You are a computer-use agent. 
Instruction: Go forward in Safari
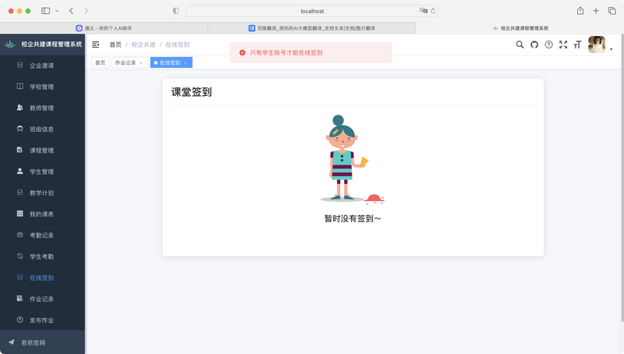point(86,11)
